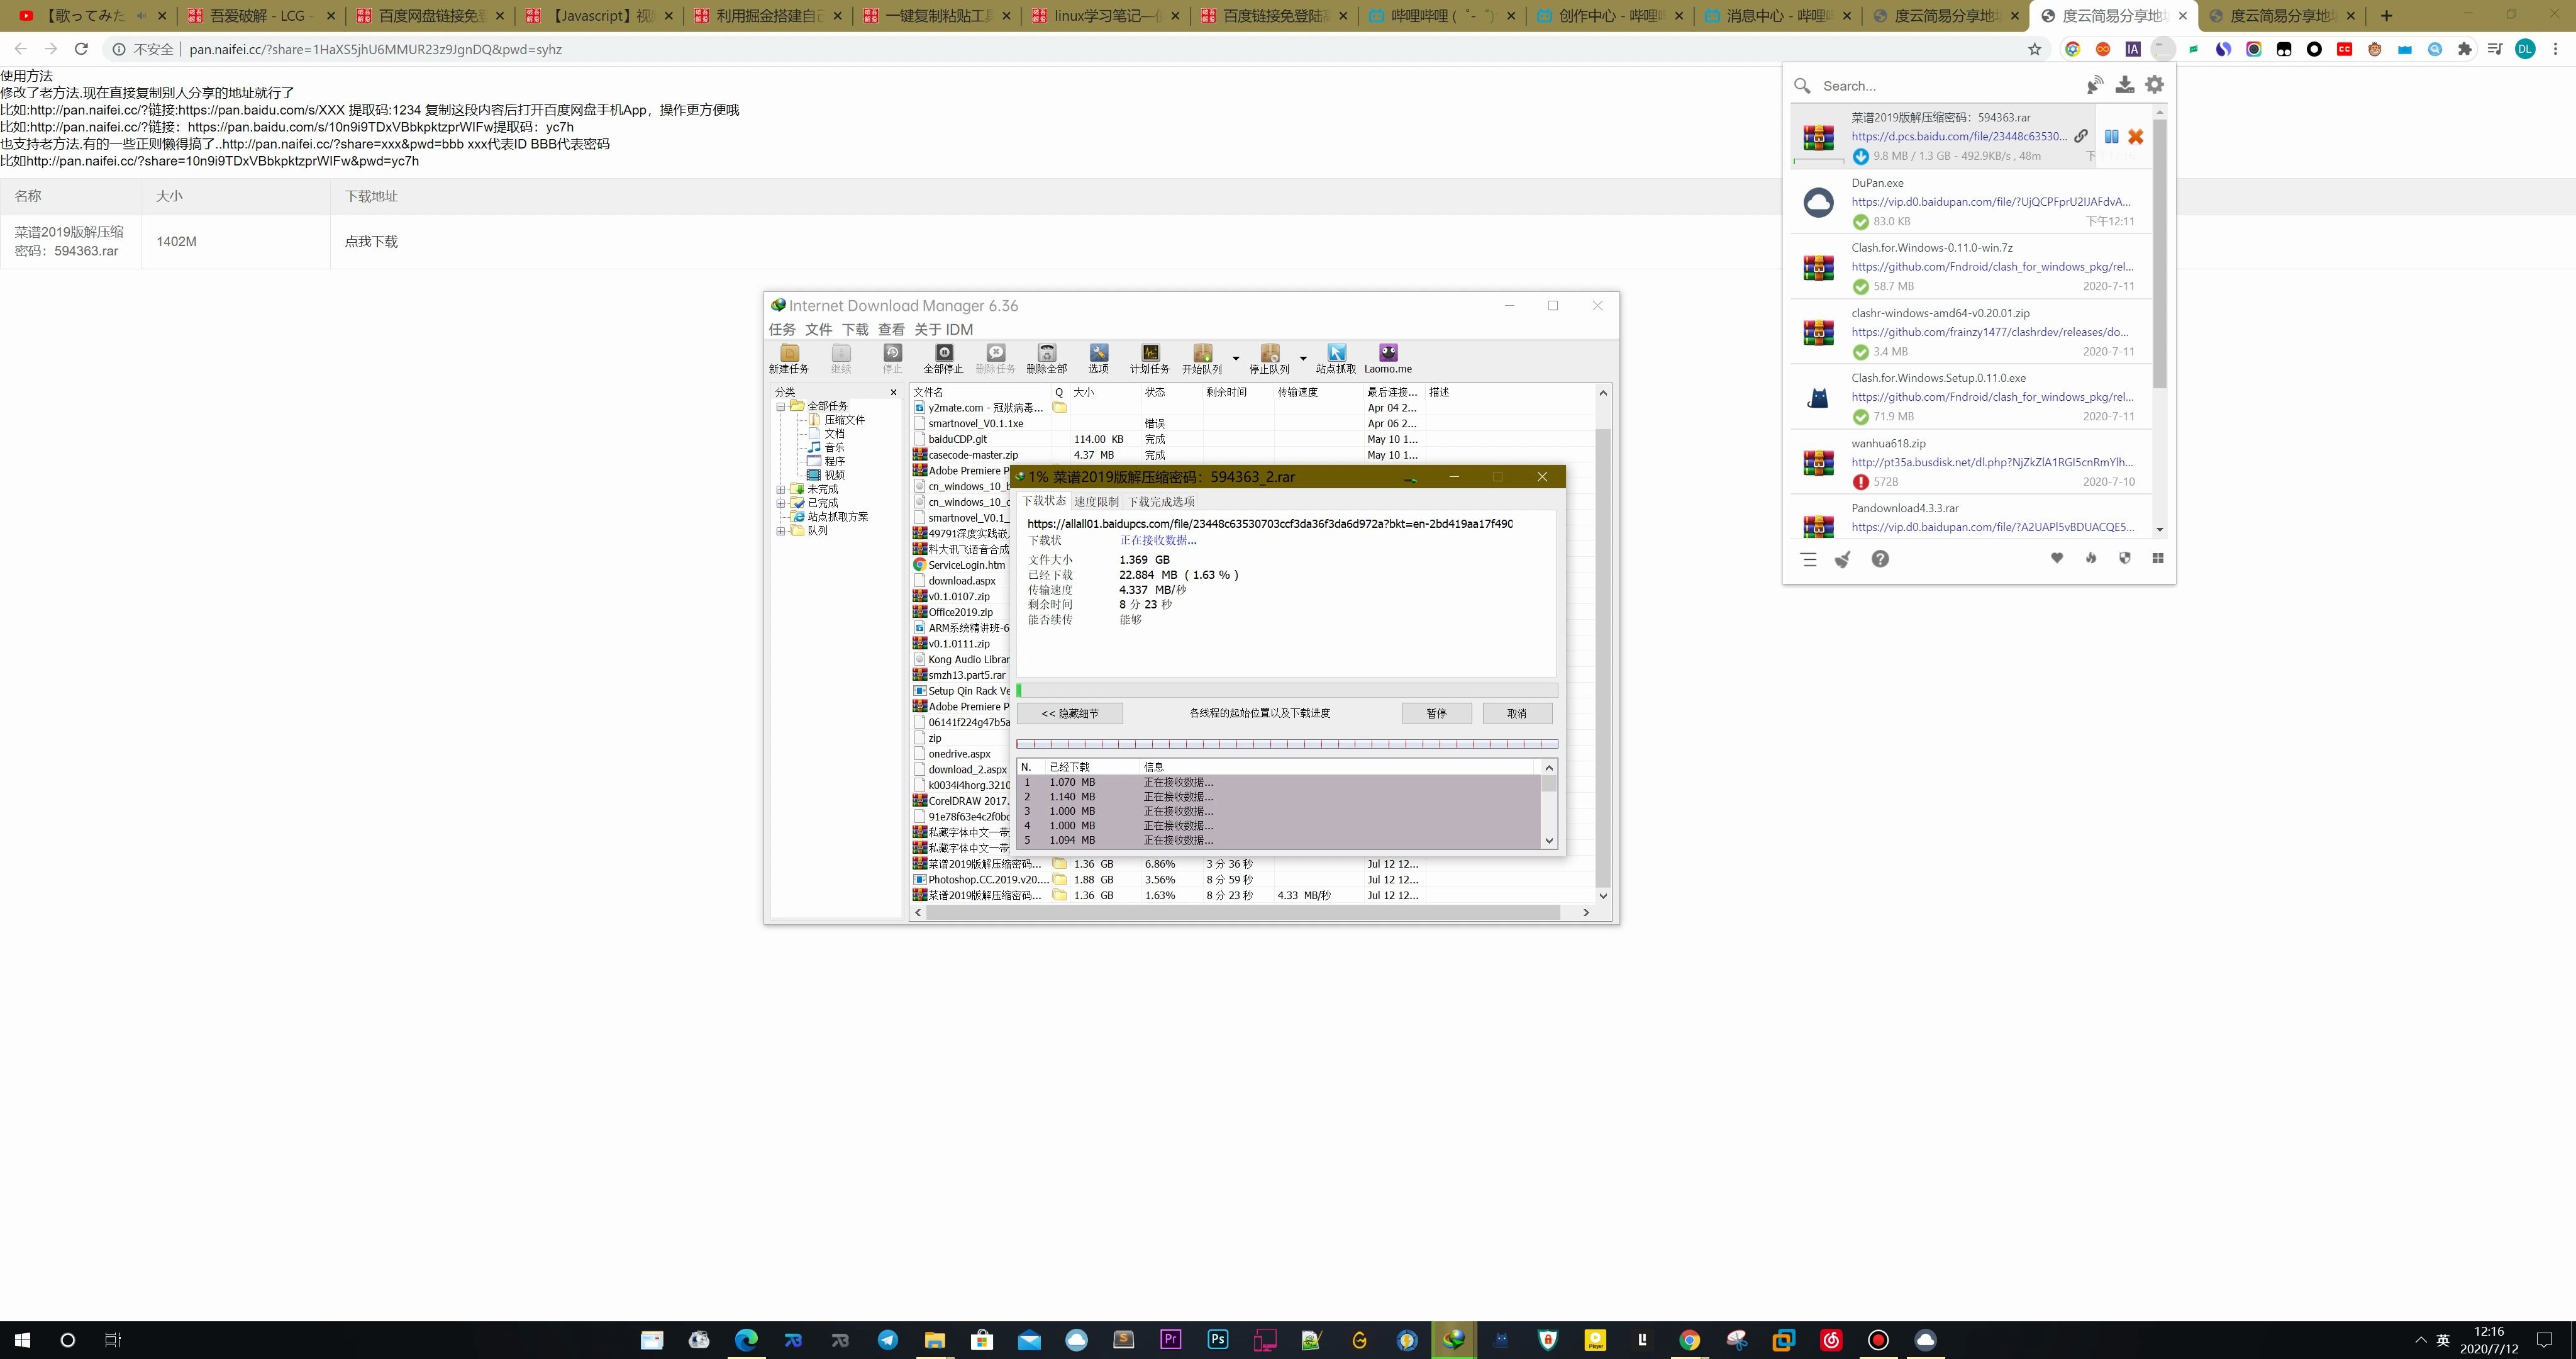Pause the 菜谱2019 download in extension popup

pyautogui.click(x=2111, y=136)
